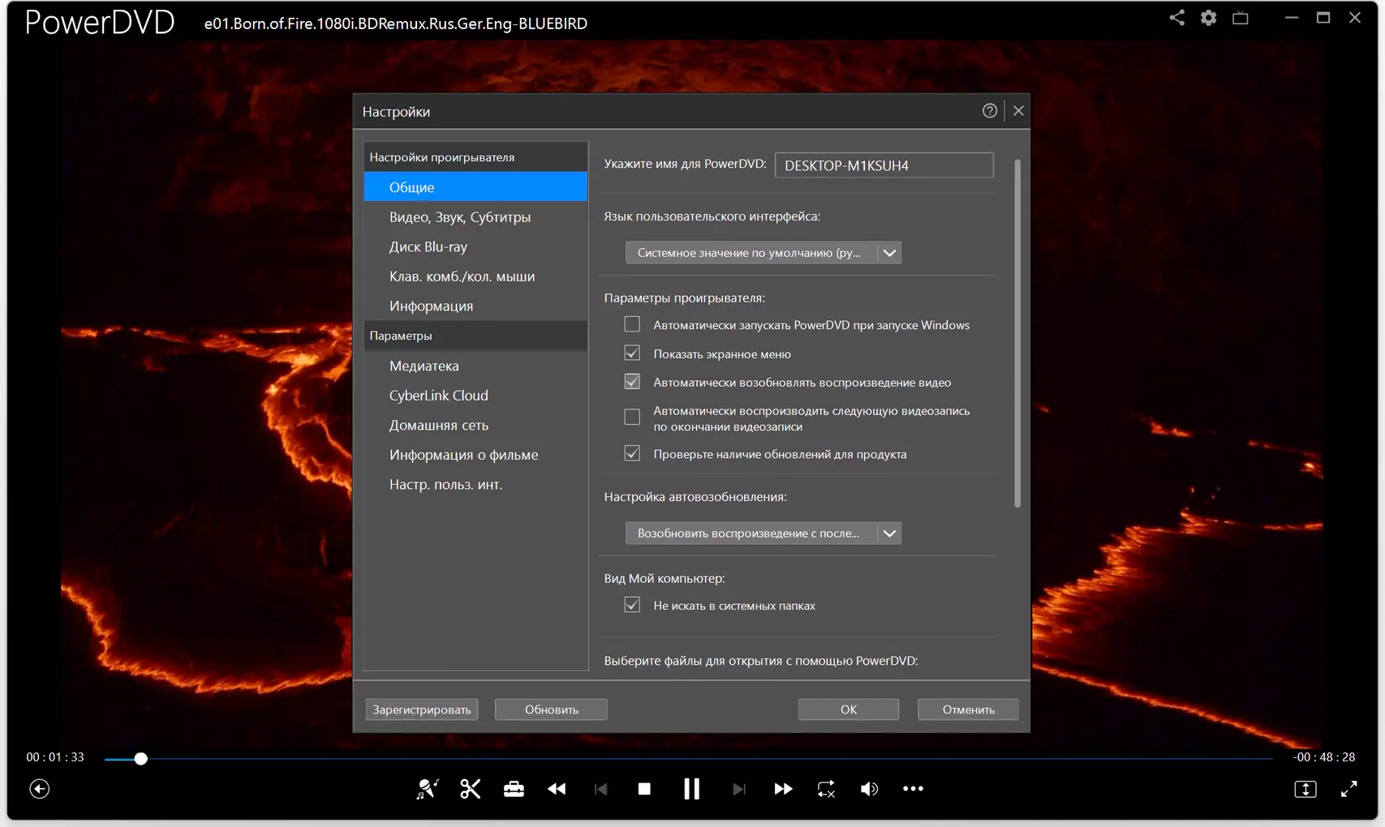Image resolution: width=1385 pixels, height=827 pixels.
Task: Open 'Информация о фильме' settings
Action: [x=475, y=455]
